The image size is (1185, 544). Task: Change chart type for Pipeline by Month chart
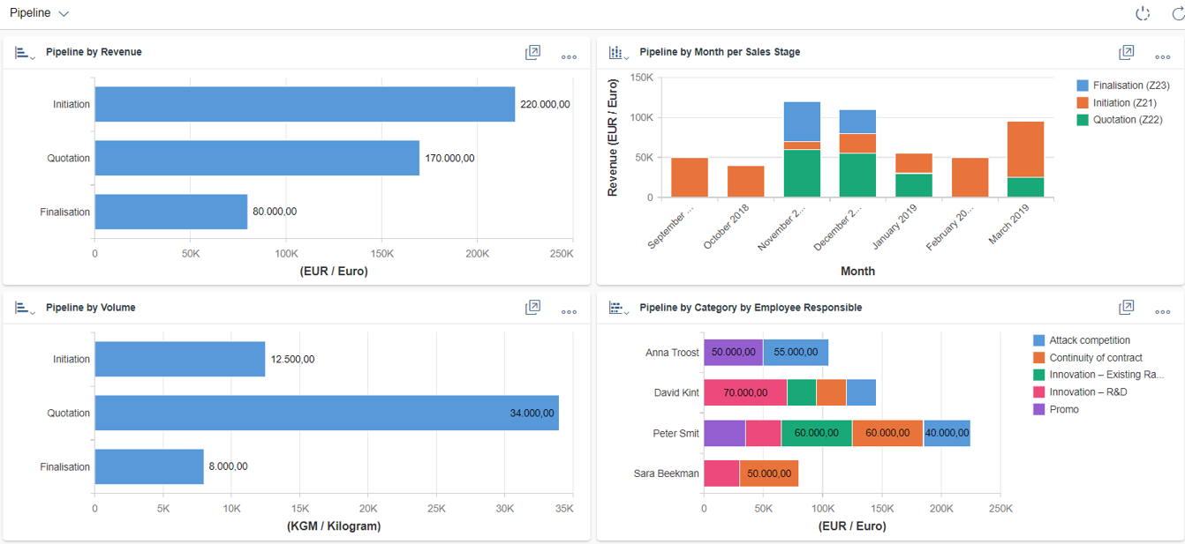coord(618,53)
